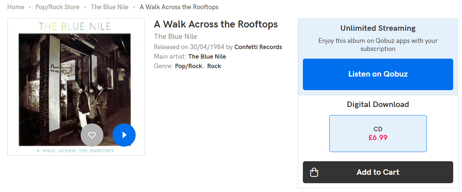
Task: Play the album preview using the blue button
Action: [124, 135]
